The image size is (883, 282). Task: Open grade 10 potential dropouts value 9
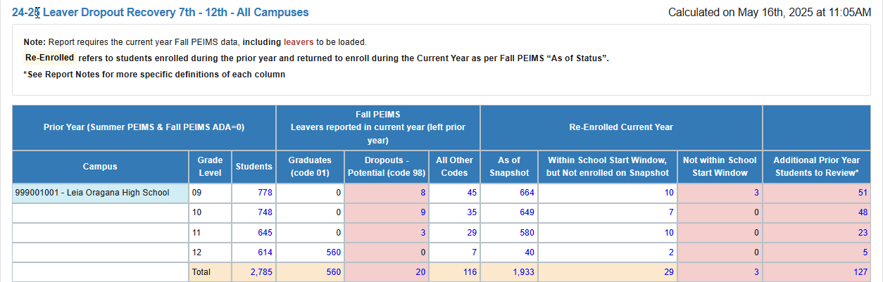click(423, 212)
